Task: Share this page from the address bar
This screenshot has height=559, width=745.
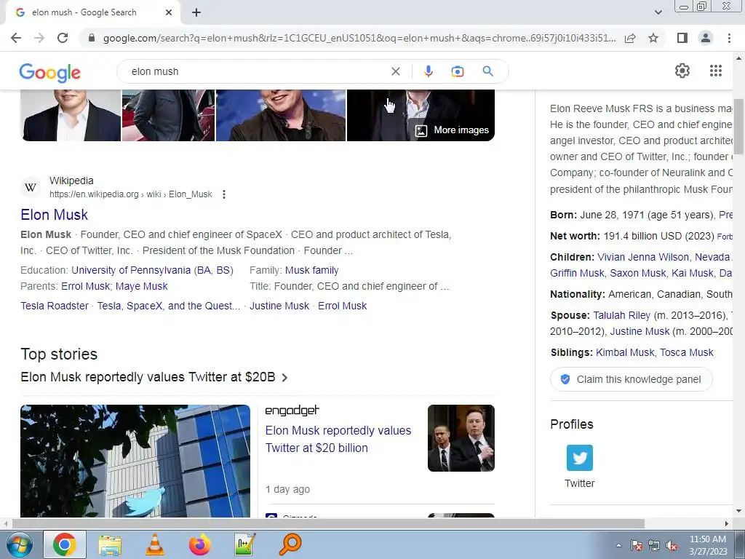Action: pos(630,38)
